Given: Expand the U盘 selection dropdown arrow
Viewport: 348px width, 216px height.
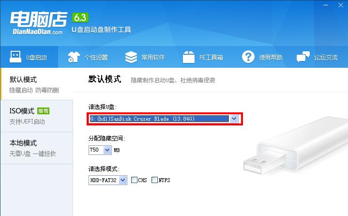Looking at the screenshot, I should click(234, 119).
